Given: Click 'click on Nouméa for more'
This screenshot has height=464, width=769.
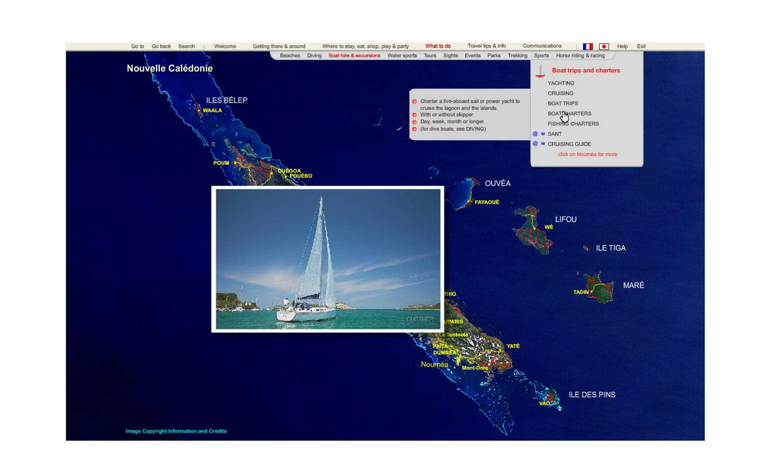Looking at the screenshot, I should 587,154.
